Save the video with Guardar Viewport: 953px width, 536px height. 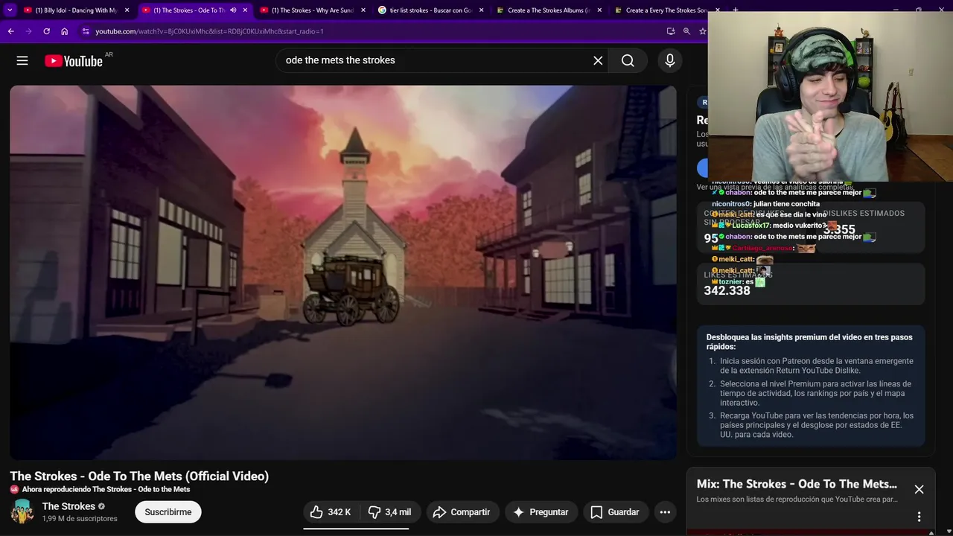(x=615, y=512)
